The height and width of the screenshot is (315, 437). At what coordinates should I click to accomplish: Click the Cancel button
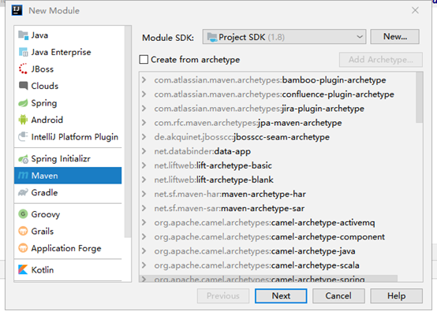coord(338,296)
